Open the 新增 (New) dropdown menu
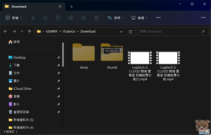Screen dimensions: 211x135 click(14, 18)
